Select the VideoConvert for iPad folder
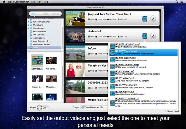Viewport: 186px width, 129px height. click(41, 44)
